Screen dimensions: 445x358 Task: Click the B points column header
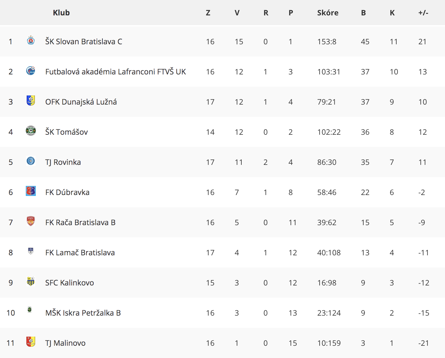point(363,13)
